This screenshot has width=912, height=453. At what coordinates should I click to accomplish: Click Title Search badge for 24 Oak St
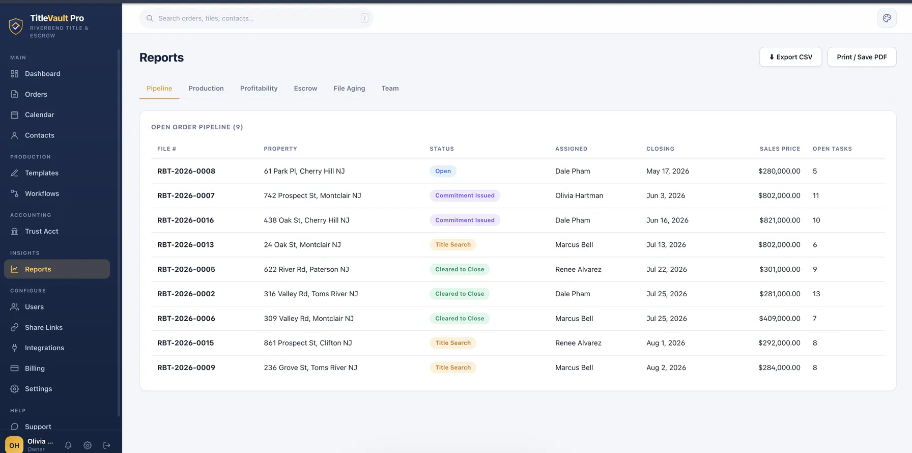(x=453, y=245)
